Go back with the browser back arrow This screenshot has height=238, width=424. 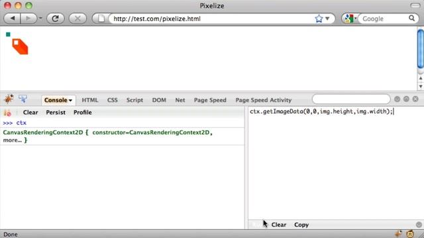[x=13, y=19]
